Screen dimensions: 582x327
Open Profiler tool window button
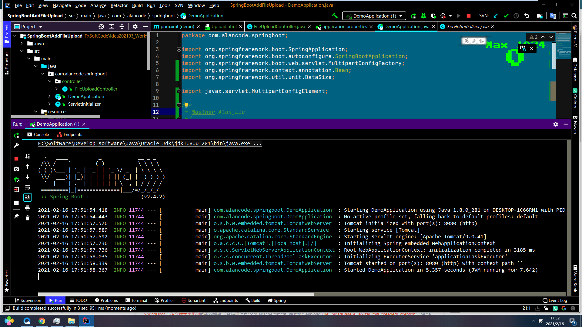(164, 300)
